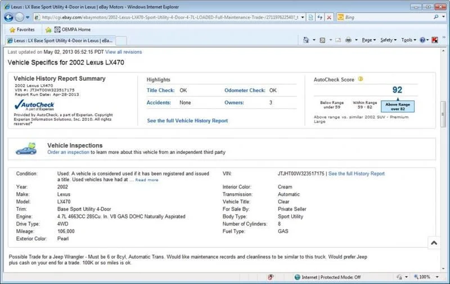Expand the zoom level 100% dropdown
Viewport: 450px width, 284px height.
tap(436, 277)
